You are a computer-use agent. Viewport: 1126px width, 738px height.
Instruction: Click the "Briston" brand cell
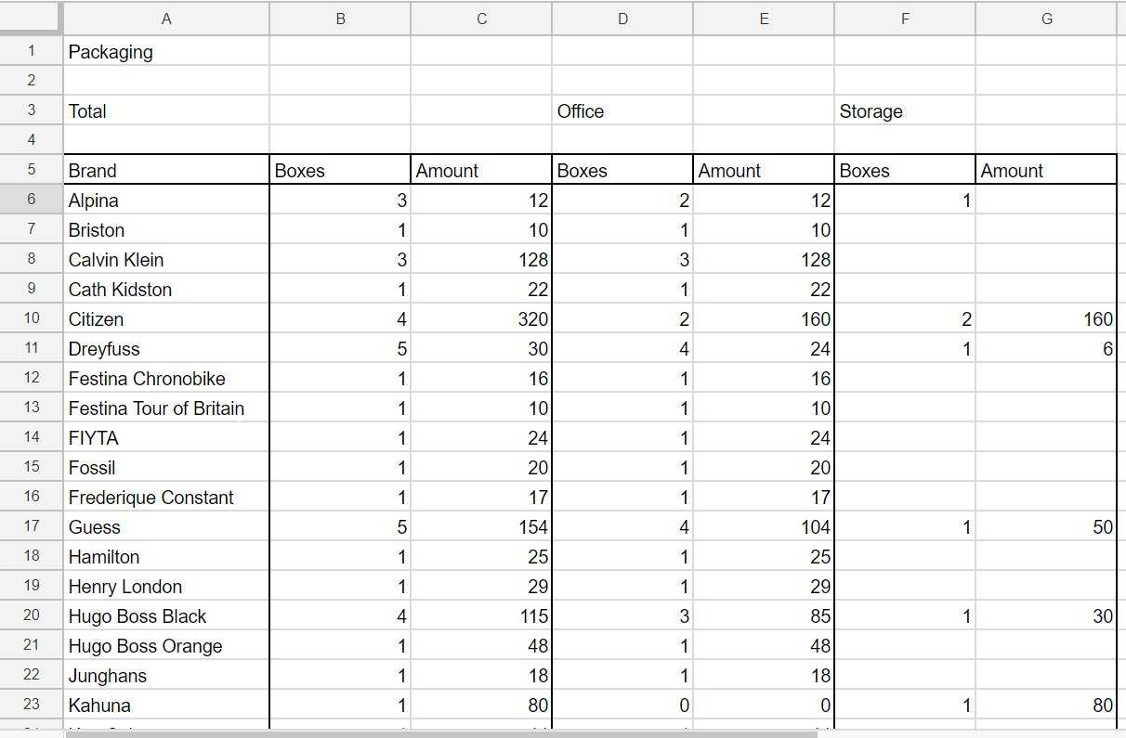tap(166, 230)
